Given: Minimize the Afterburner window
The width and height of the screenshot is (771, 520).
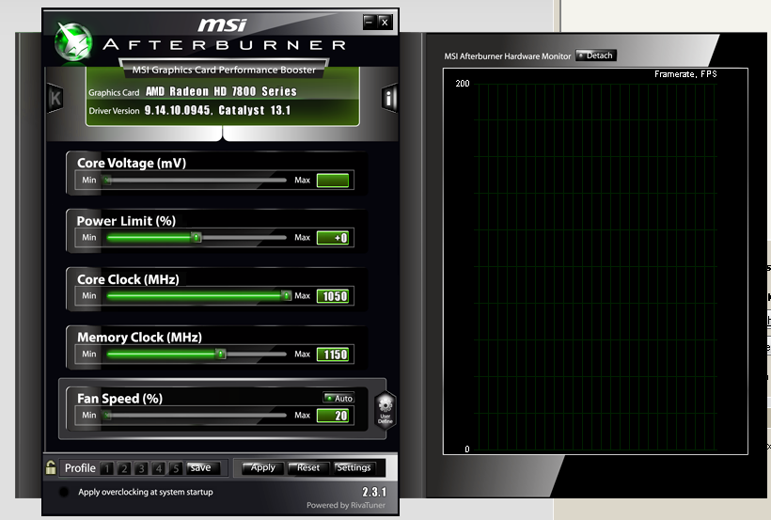Looking at the screenshot, I should pyautogui.click(x=369, y=23).
